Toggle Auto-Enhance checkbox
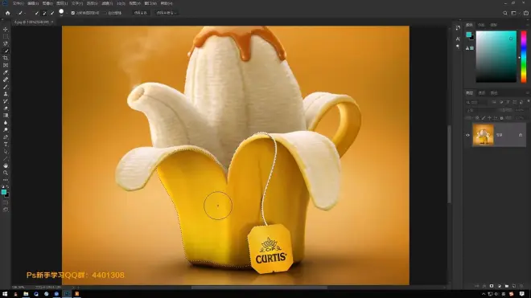The width and height of the screenshot is (531, 298). [105, 13]
